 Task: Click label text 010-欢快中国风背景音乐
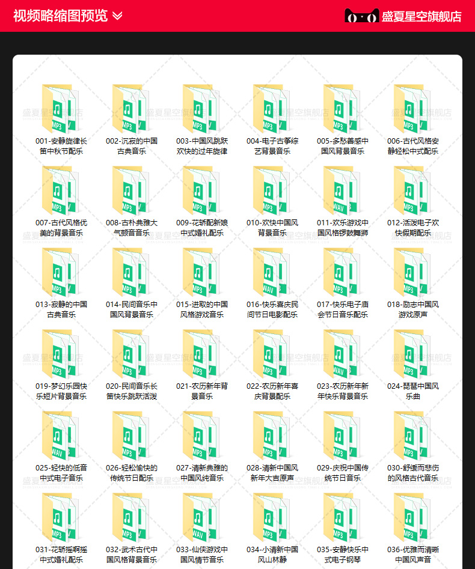click(x=272, y=228)
